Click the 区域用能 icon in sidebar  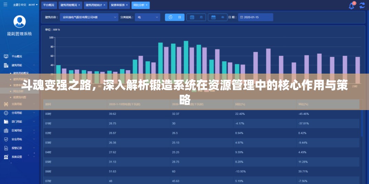pyautogui.click(x=6, y=131)
